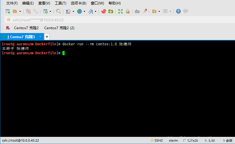
Task: Open the 查看(V) menu
Action: (44, 3)
